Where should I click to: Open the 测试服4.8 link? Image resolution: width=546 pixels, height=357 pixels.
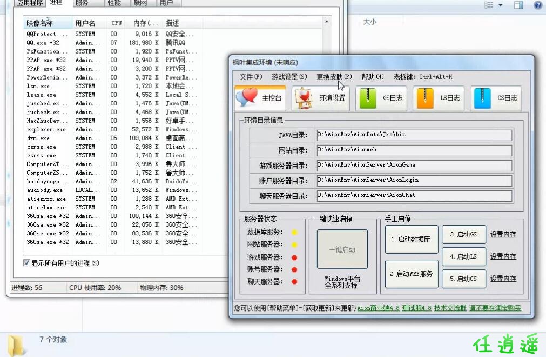coord(417,308)
